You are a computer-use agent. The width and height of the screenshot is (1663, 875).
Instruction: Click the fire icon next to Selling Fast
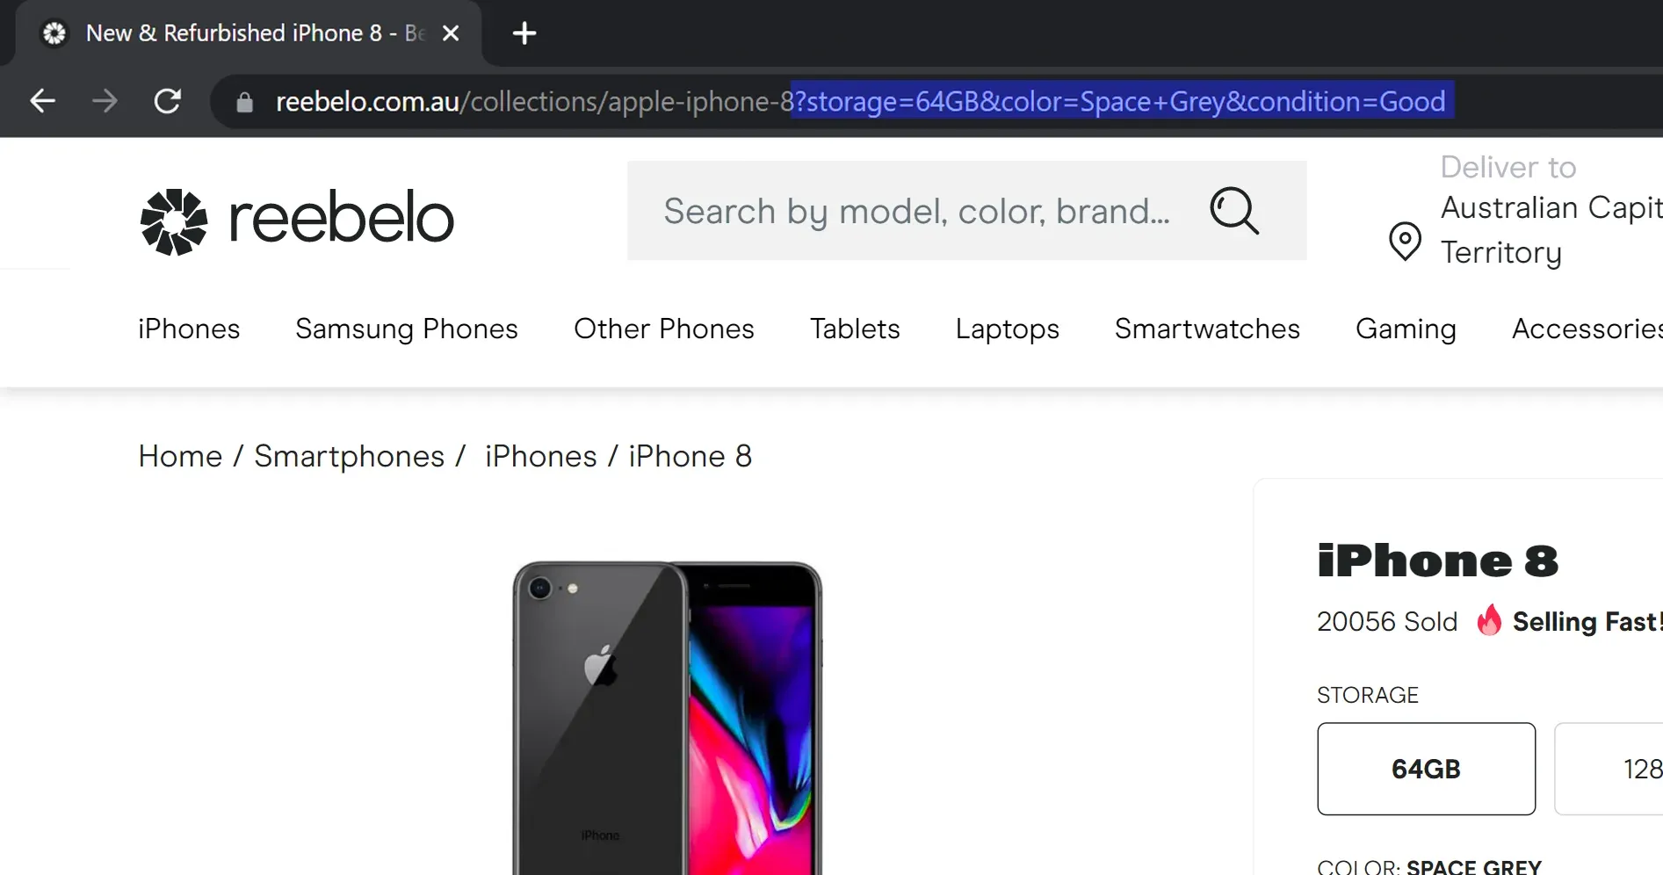(x=1489, y=621)
